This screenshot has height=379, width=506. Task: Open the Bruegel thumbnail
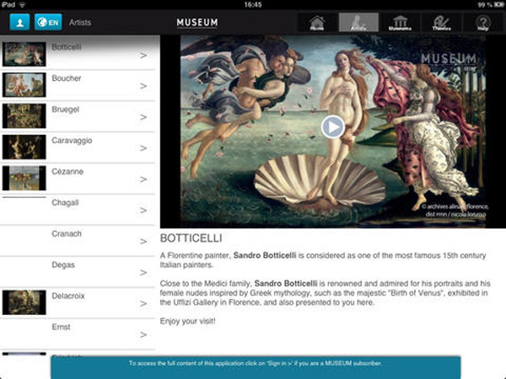24,115
